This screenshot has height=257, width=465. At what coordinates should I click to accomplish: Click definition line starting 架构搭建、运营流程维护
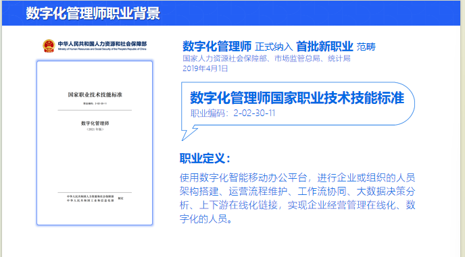297,192
